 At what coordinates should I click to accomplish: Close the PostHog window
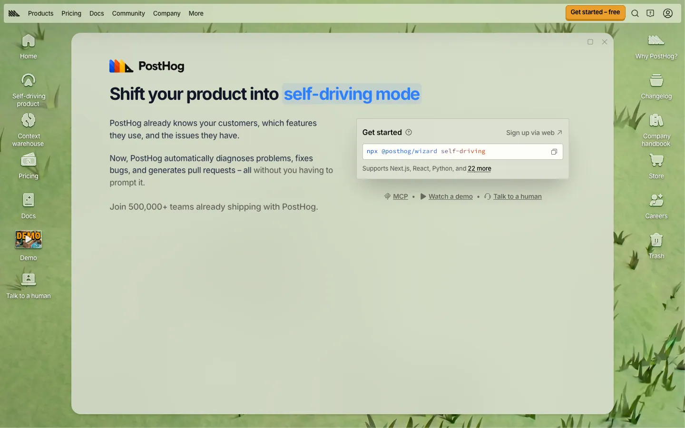click(x=605, y=42)
